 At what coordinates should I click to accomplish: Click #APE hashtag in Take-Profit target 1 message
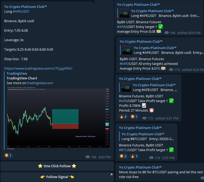coord(123,101)
